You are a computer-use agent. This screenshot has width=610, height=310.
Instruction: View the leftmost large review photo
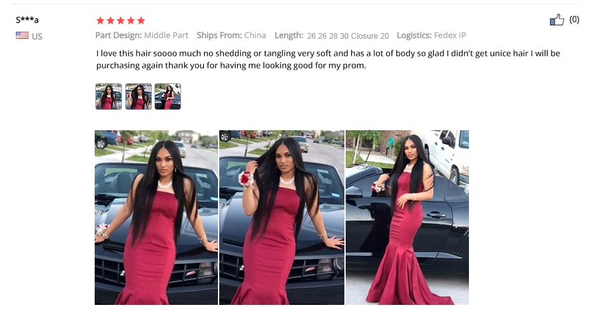[156, 217]
